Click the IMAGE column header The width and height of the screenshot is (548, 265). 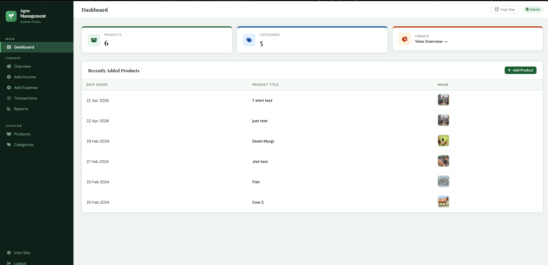pos(443,85)
